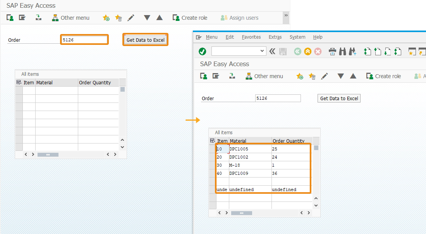426x234 pixels.
Task: Click Get Data to Excel in empty-table window
Action: point(145,40)
